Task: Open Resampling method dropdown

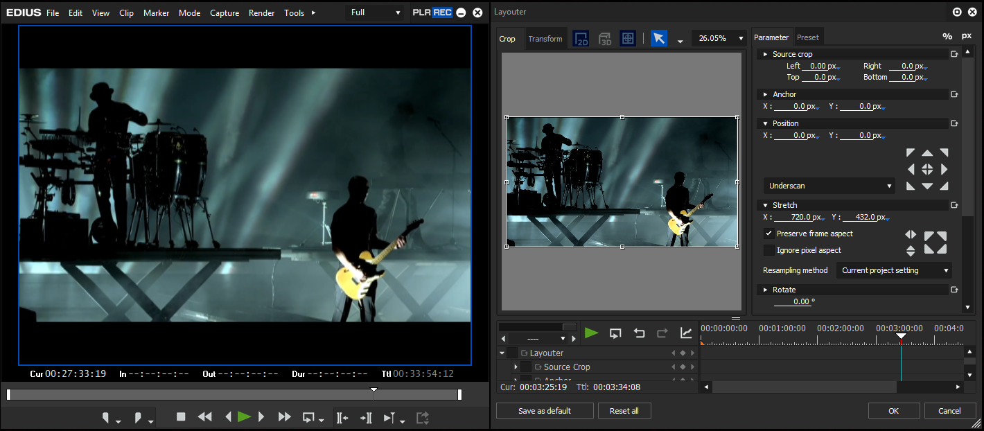Action: 894,270
